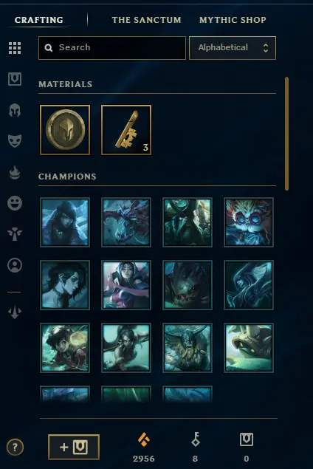
Task: Filter loot by eternals flame icon
Action: pos(15,173)
